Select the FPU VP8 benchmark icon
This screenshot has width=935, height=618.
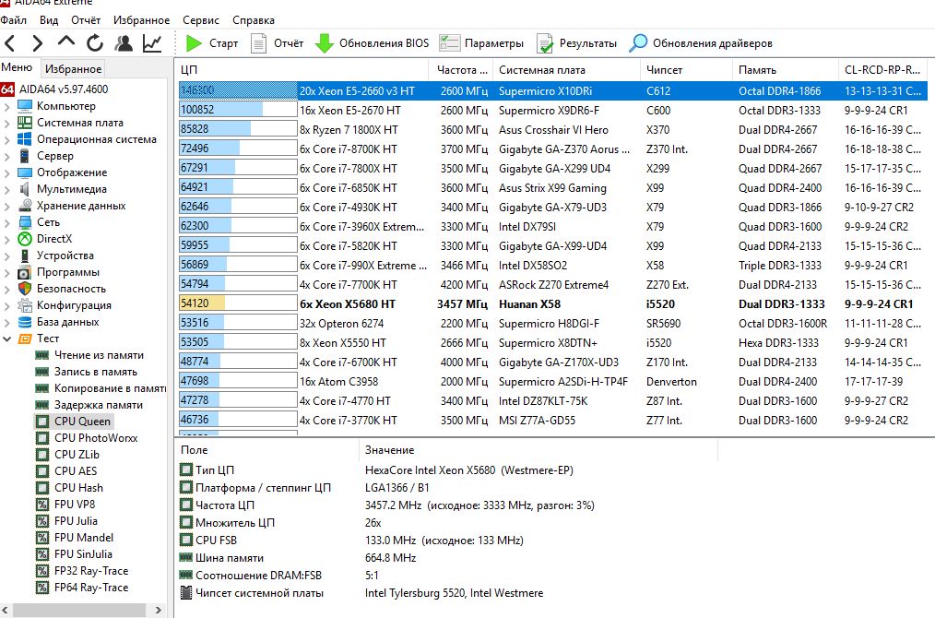tap(41, 505)
